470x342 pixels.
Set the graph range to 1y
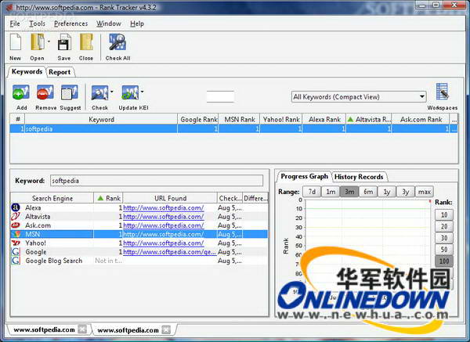[x=387, y=192]
